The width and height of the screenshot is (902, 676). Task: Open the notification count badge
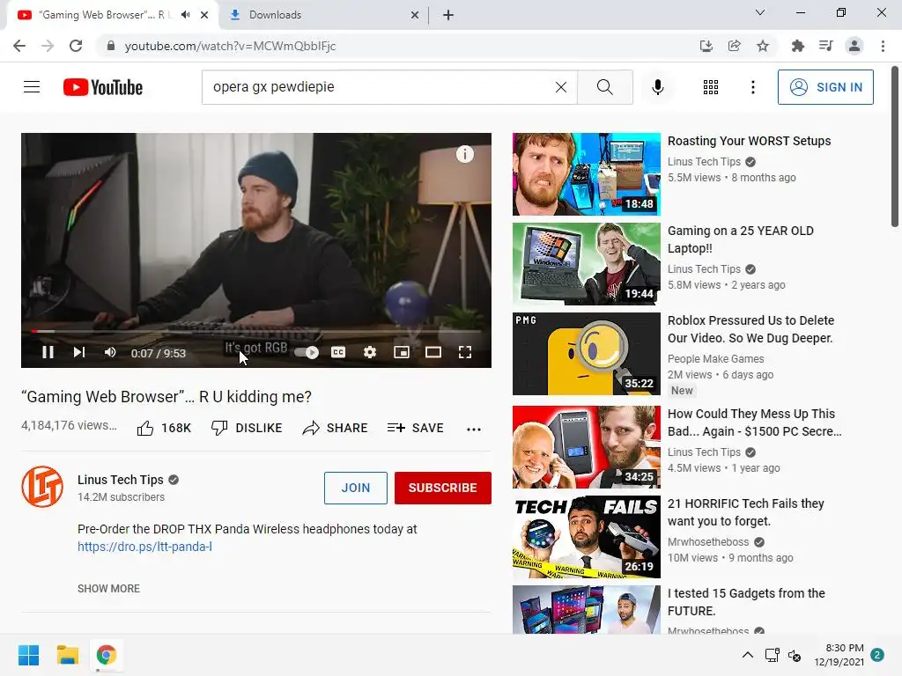877,655
